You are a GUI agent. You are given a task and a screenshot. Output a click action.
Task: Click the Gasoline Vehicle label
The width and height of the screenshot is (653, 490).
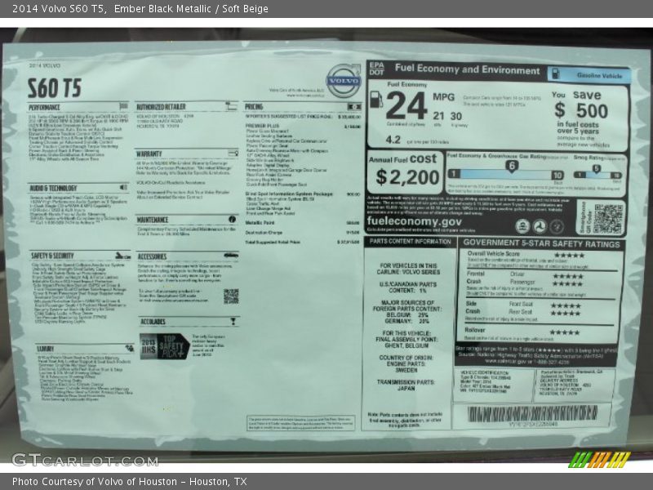click(599, 75)
